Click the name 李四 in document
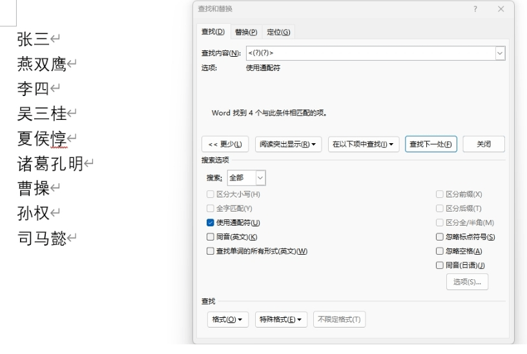The width and height of the screenshot is (527, 354). (34, 89)
